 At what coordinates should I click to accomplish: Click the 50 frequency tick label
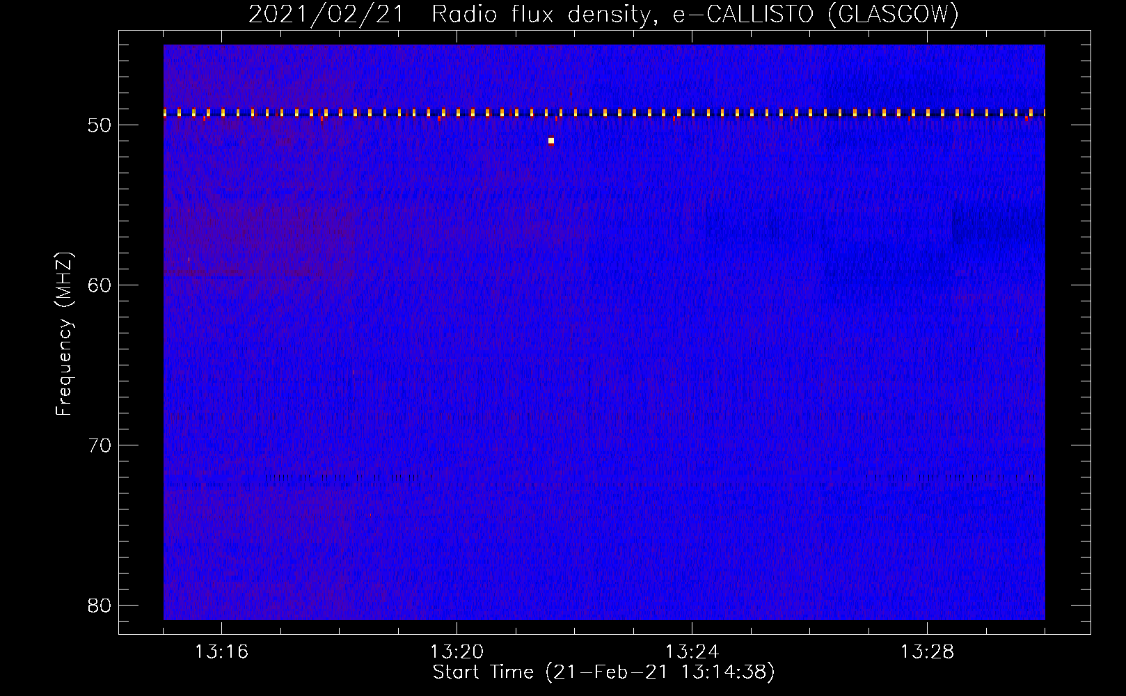click(x=100, y=125)
